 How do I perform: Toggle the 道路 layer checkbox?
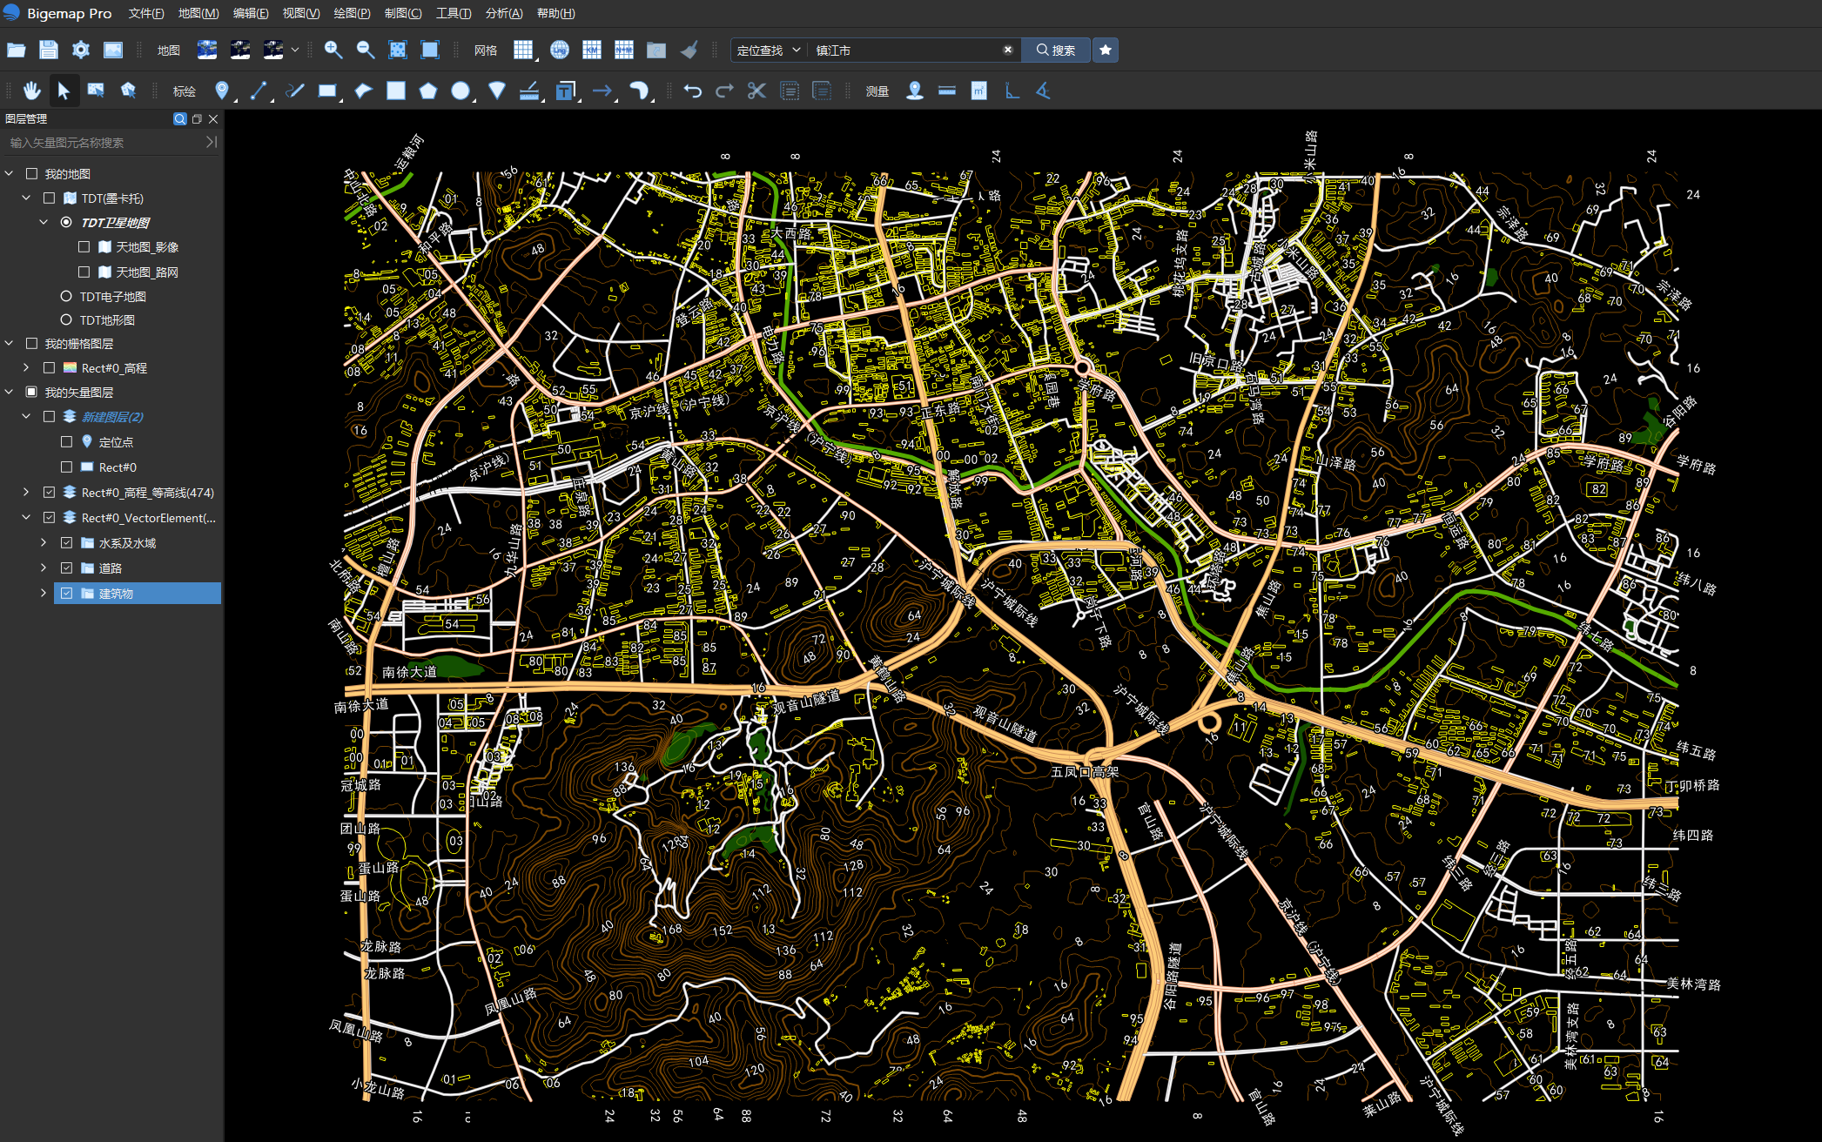(x=67, y=568)
